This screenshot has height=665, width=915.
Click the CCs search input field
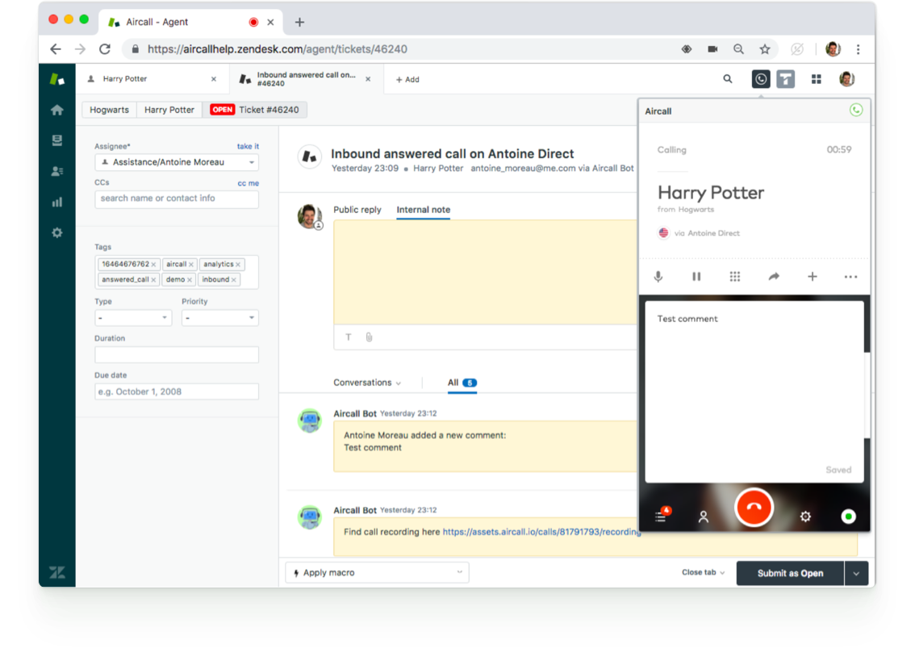(176, 199)
